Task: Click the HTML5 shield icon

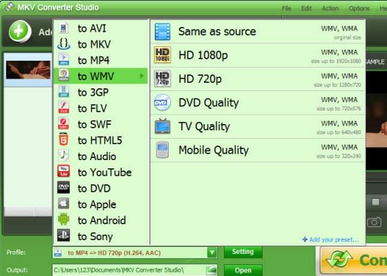Action: tap(64, 139)
